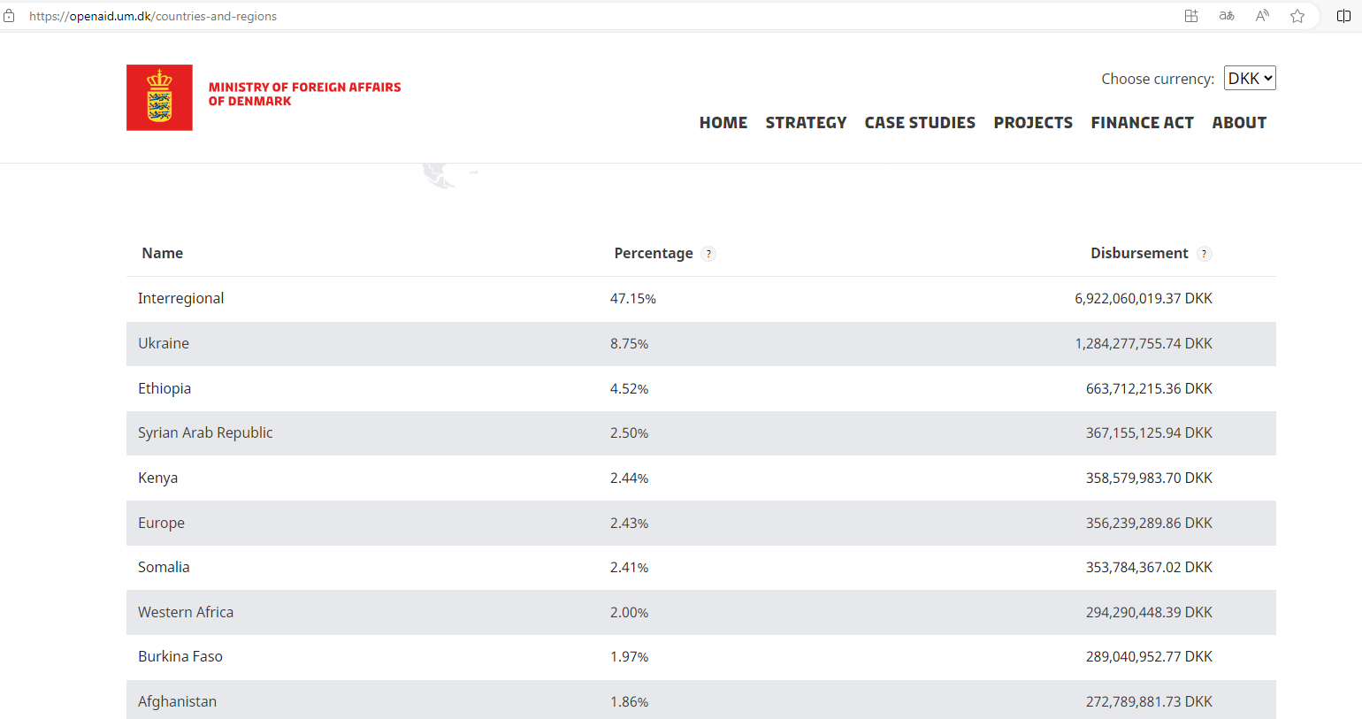Open the Strategy menu item
Image resolution: width=1362 pixels, height=719 pixels.
806,123
